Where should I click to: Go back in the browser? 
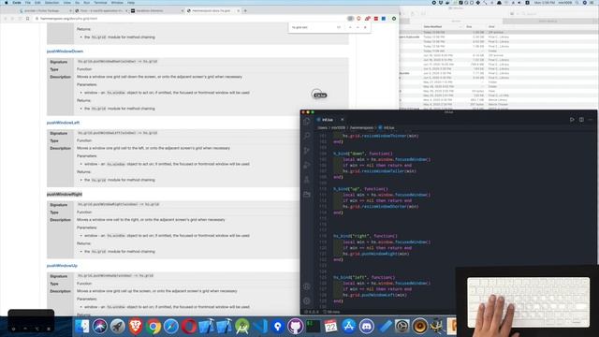tap(6, 19)
